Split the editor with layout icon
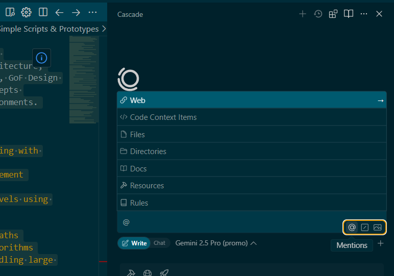394x276 pixels. pos(43,12)
